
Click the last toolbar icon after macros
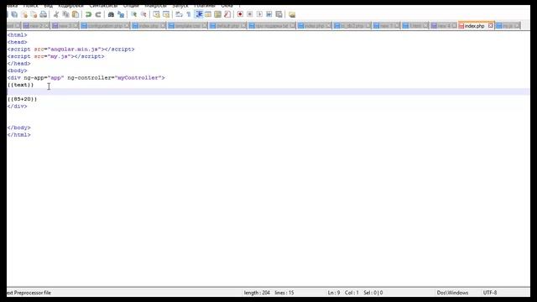point(292,14)
